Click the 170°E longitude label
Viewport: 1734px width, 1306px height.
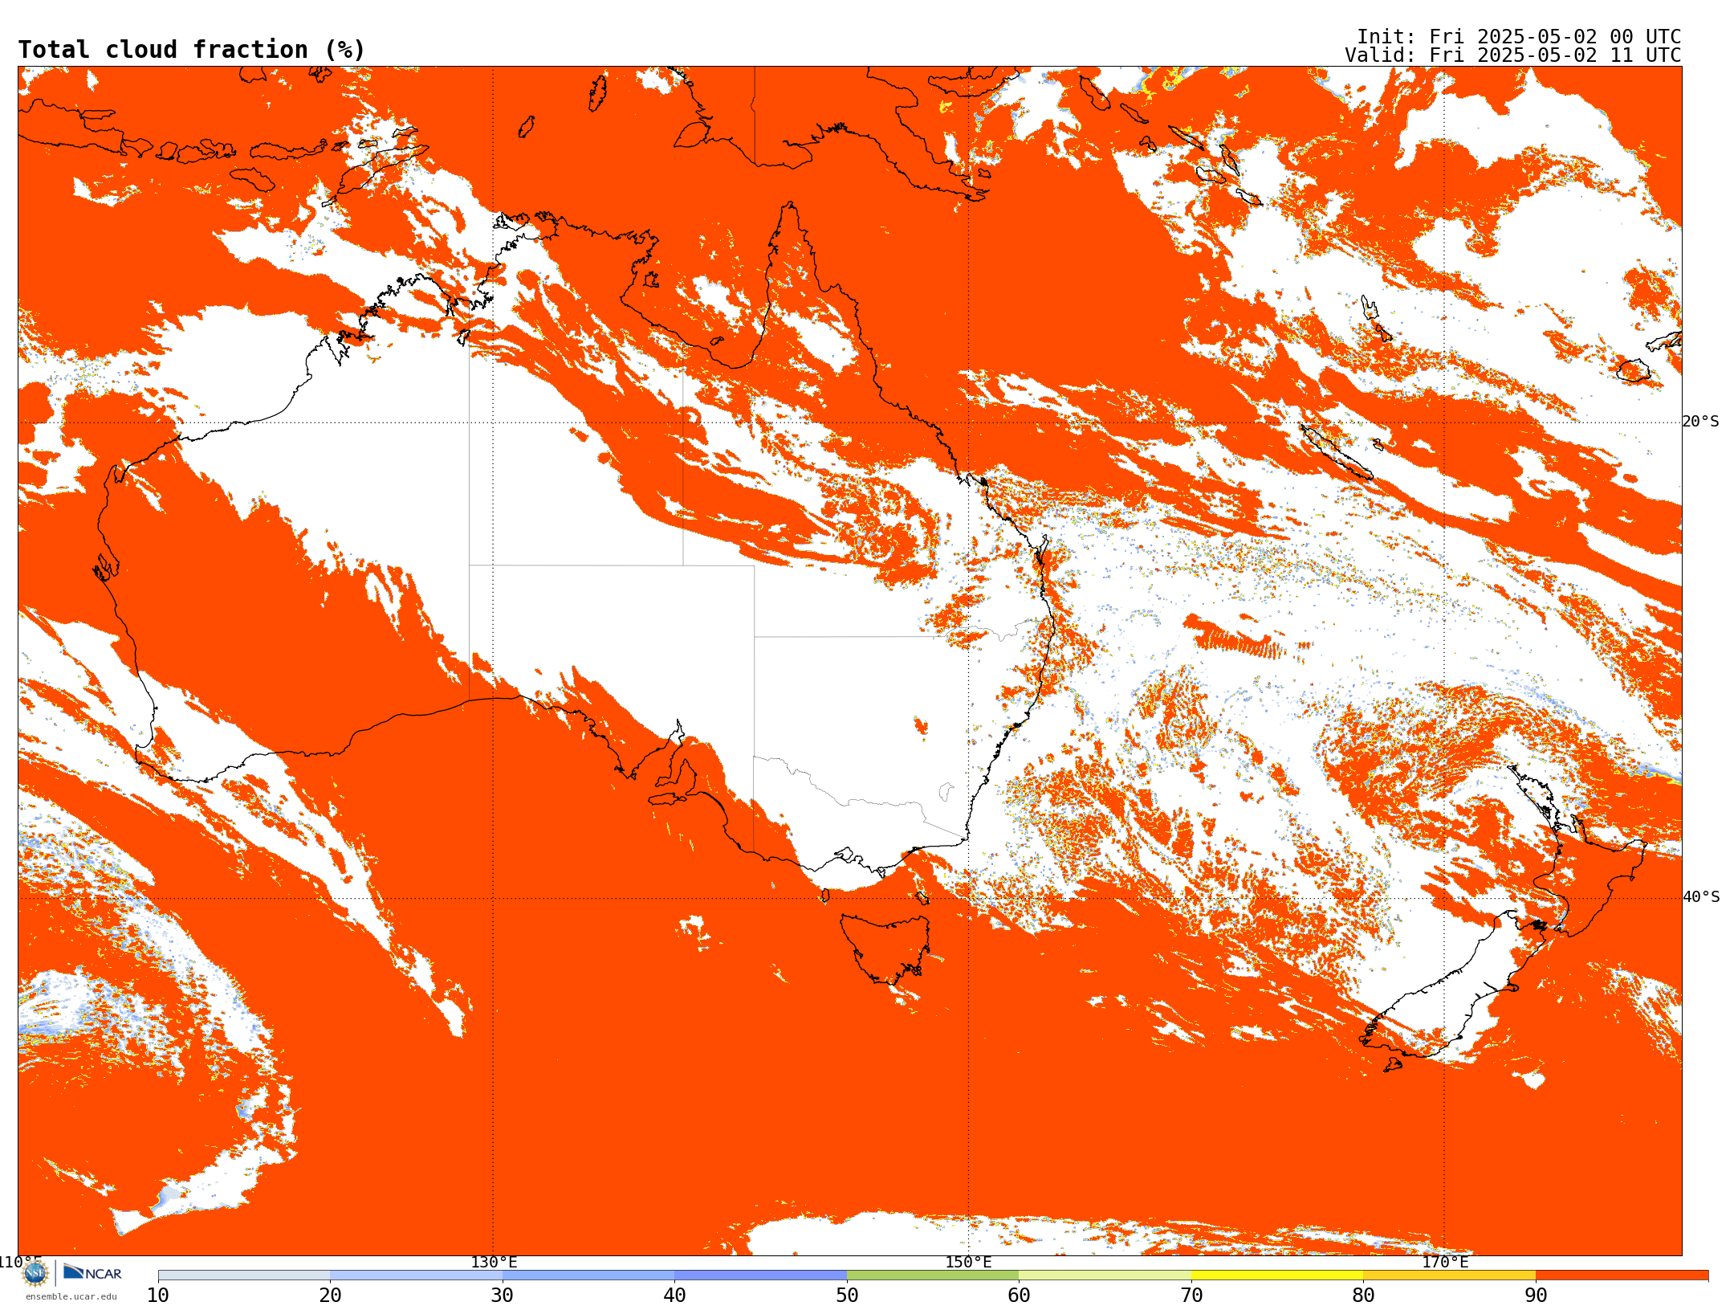pos(1445,1262)
